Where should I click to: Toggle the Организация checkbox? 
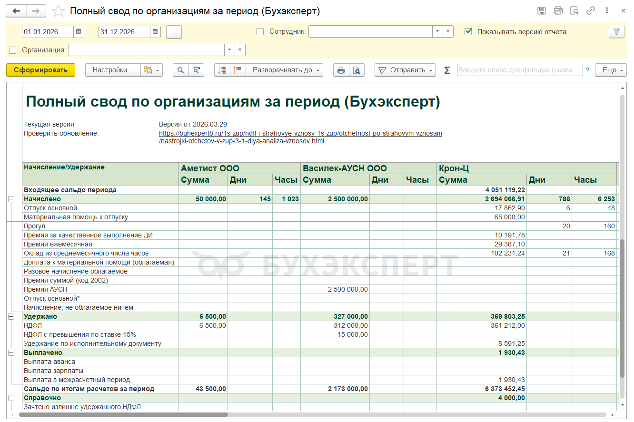point(13,50)
